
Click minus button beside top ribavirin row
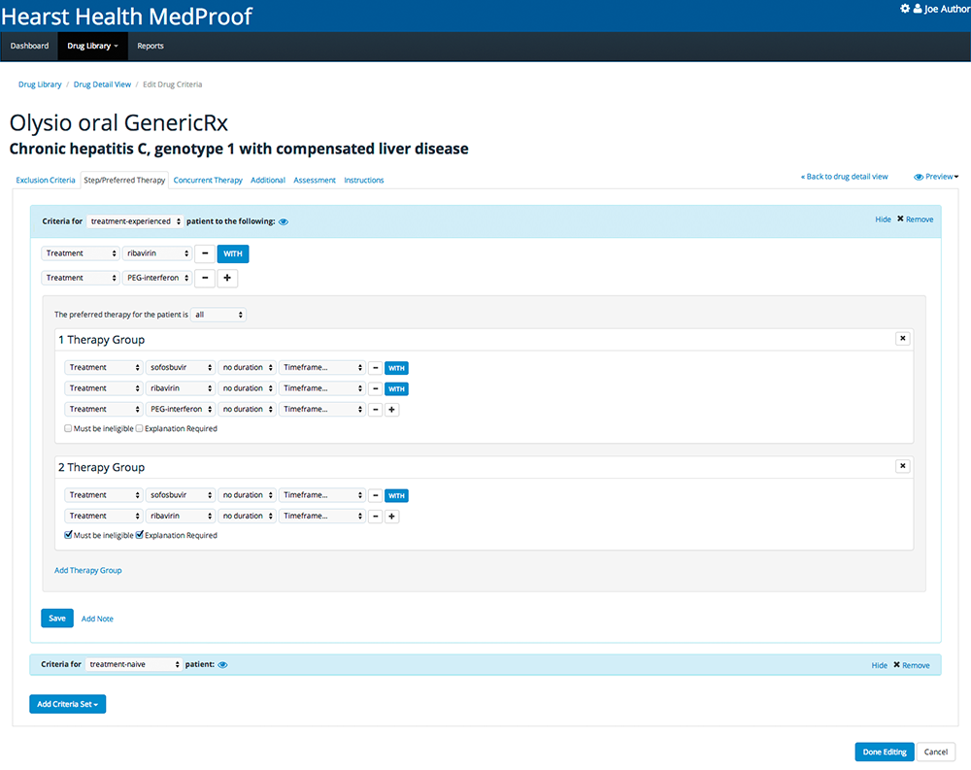[205, 253]
